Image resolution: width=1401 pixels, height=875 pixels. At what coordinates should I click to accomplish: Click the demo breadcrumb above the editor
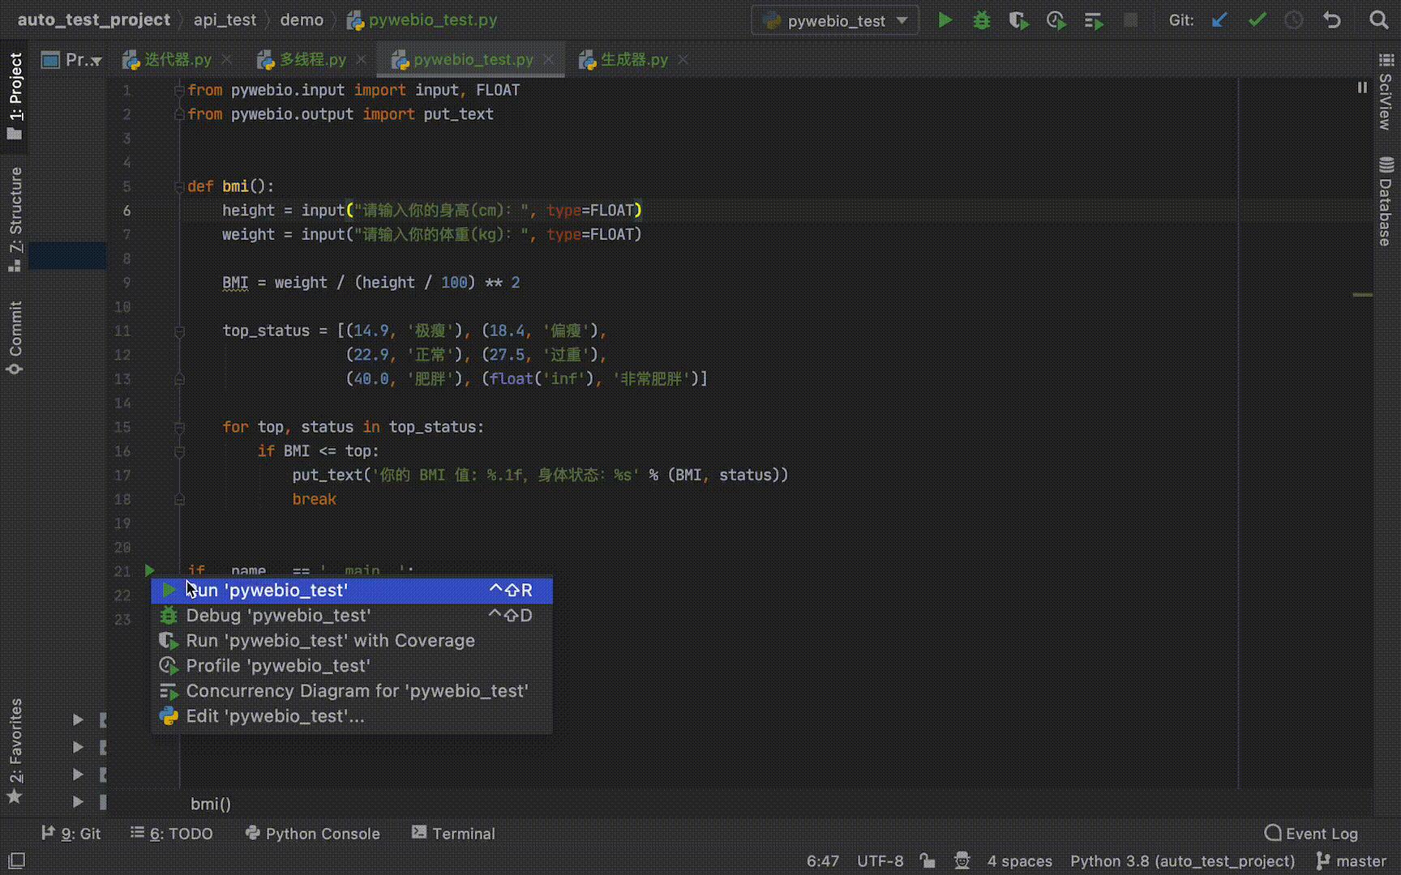click(302, 19)
